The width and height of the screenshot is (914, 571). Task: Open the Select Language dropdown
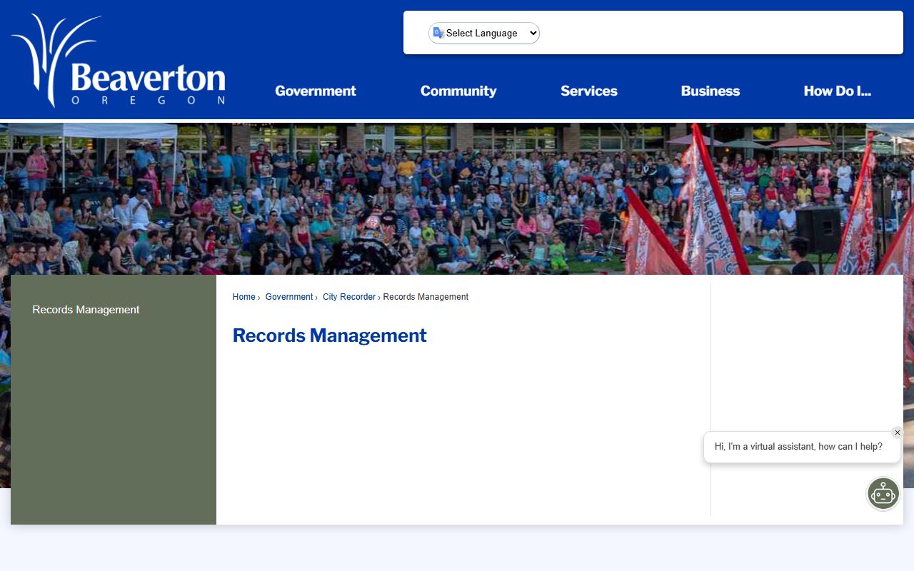[x=484, y=33]
